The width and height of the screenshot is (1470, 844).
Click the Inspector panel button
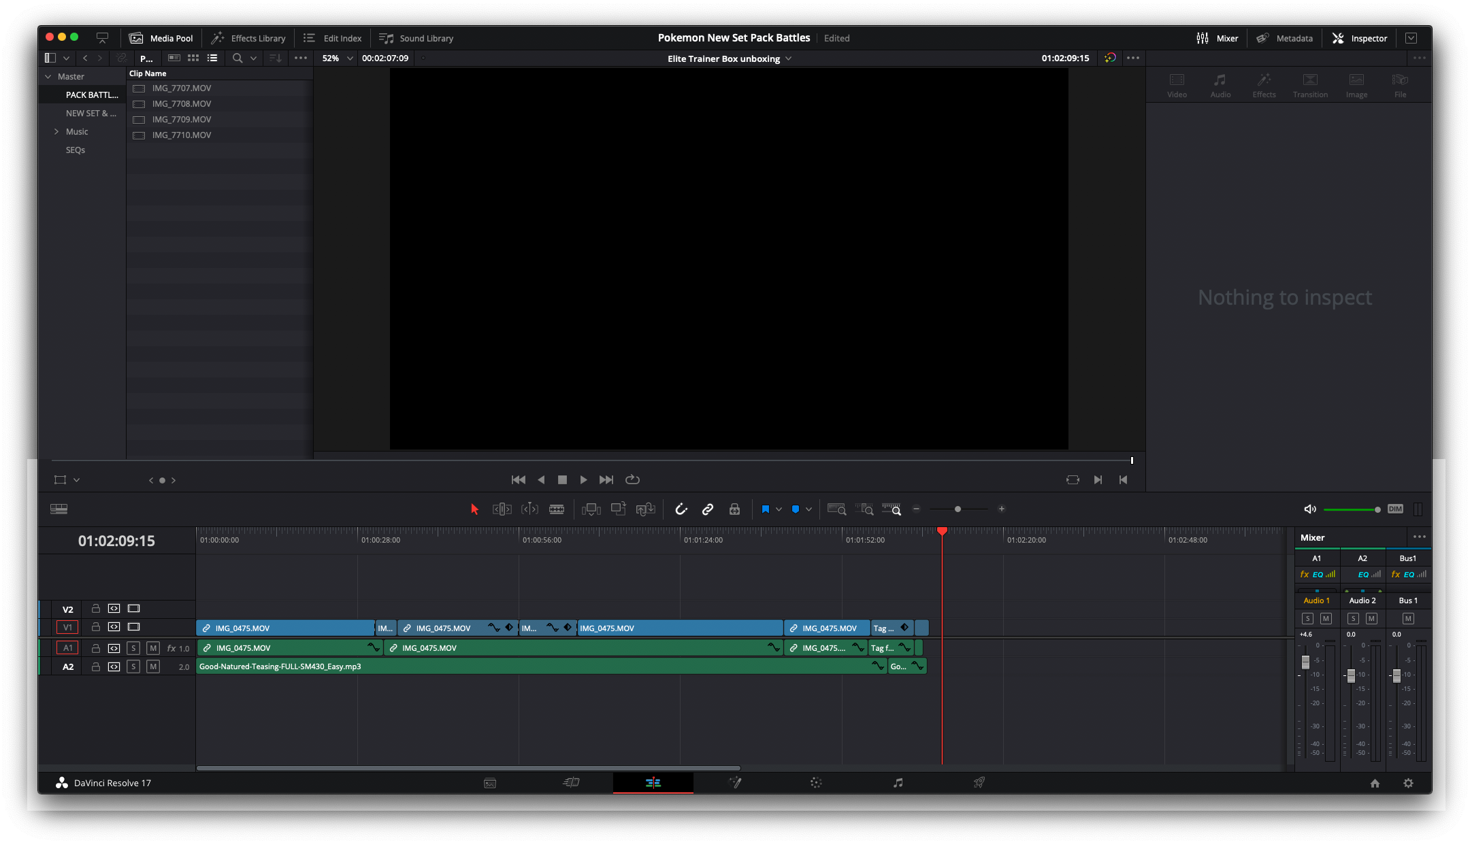(x=1362, y=38)
